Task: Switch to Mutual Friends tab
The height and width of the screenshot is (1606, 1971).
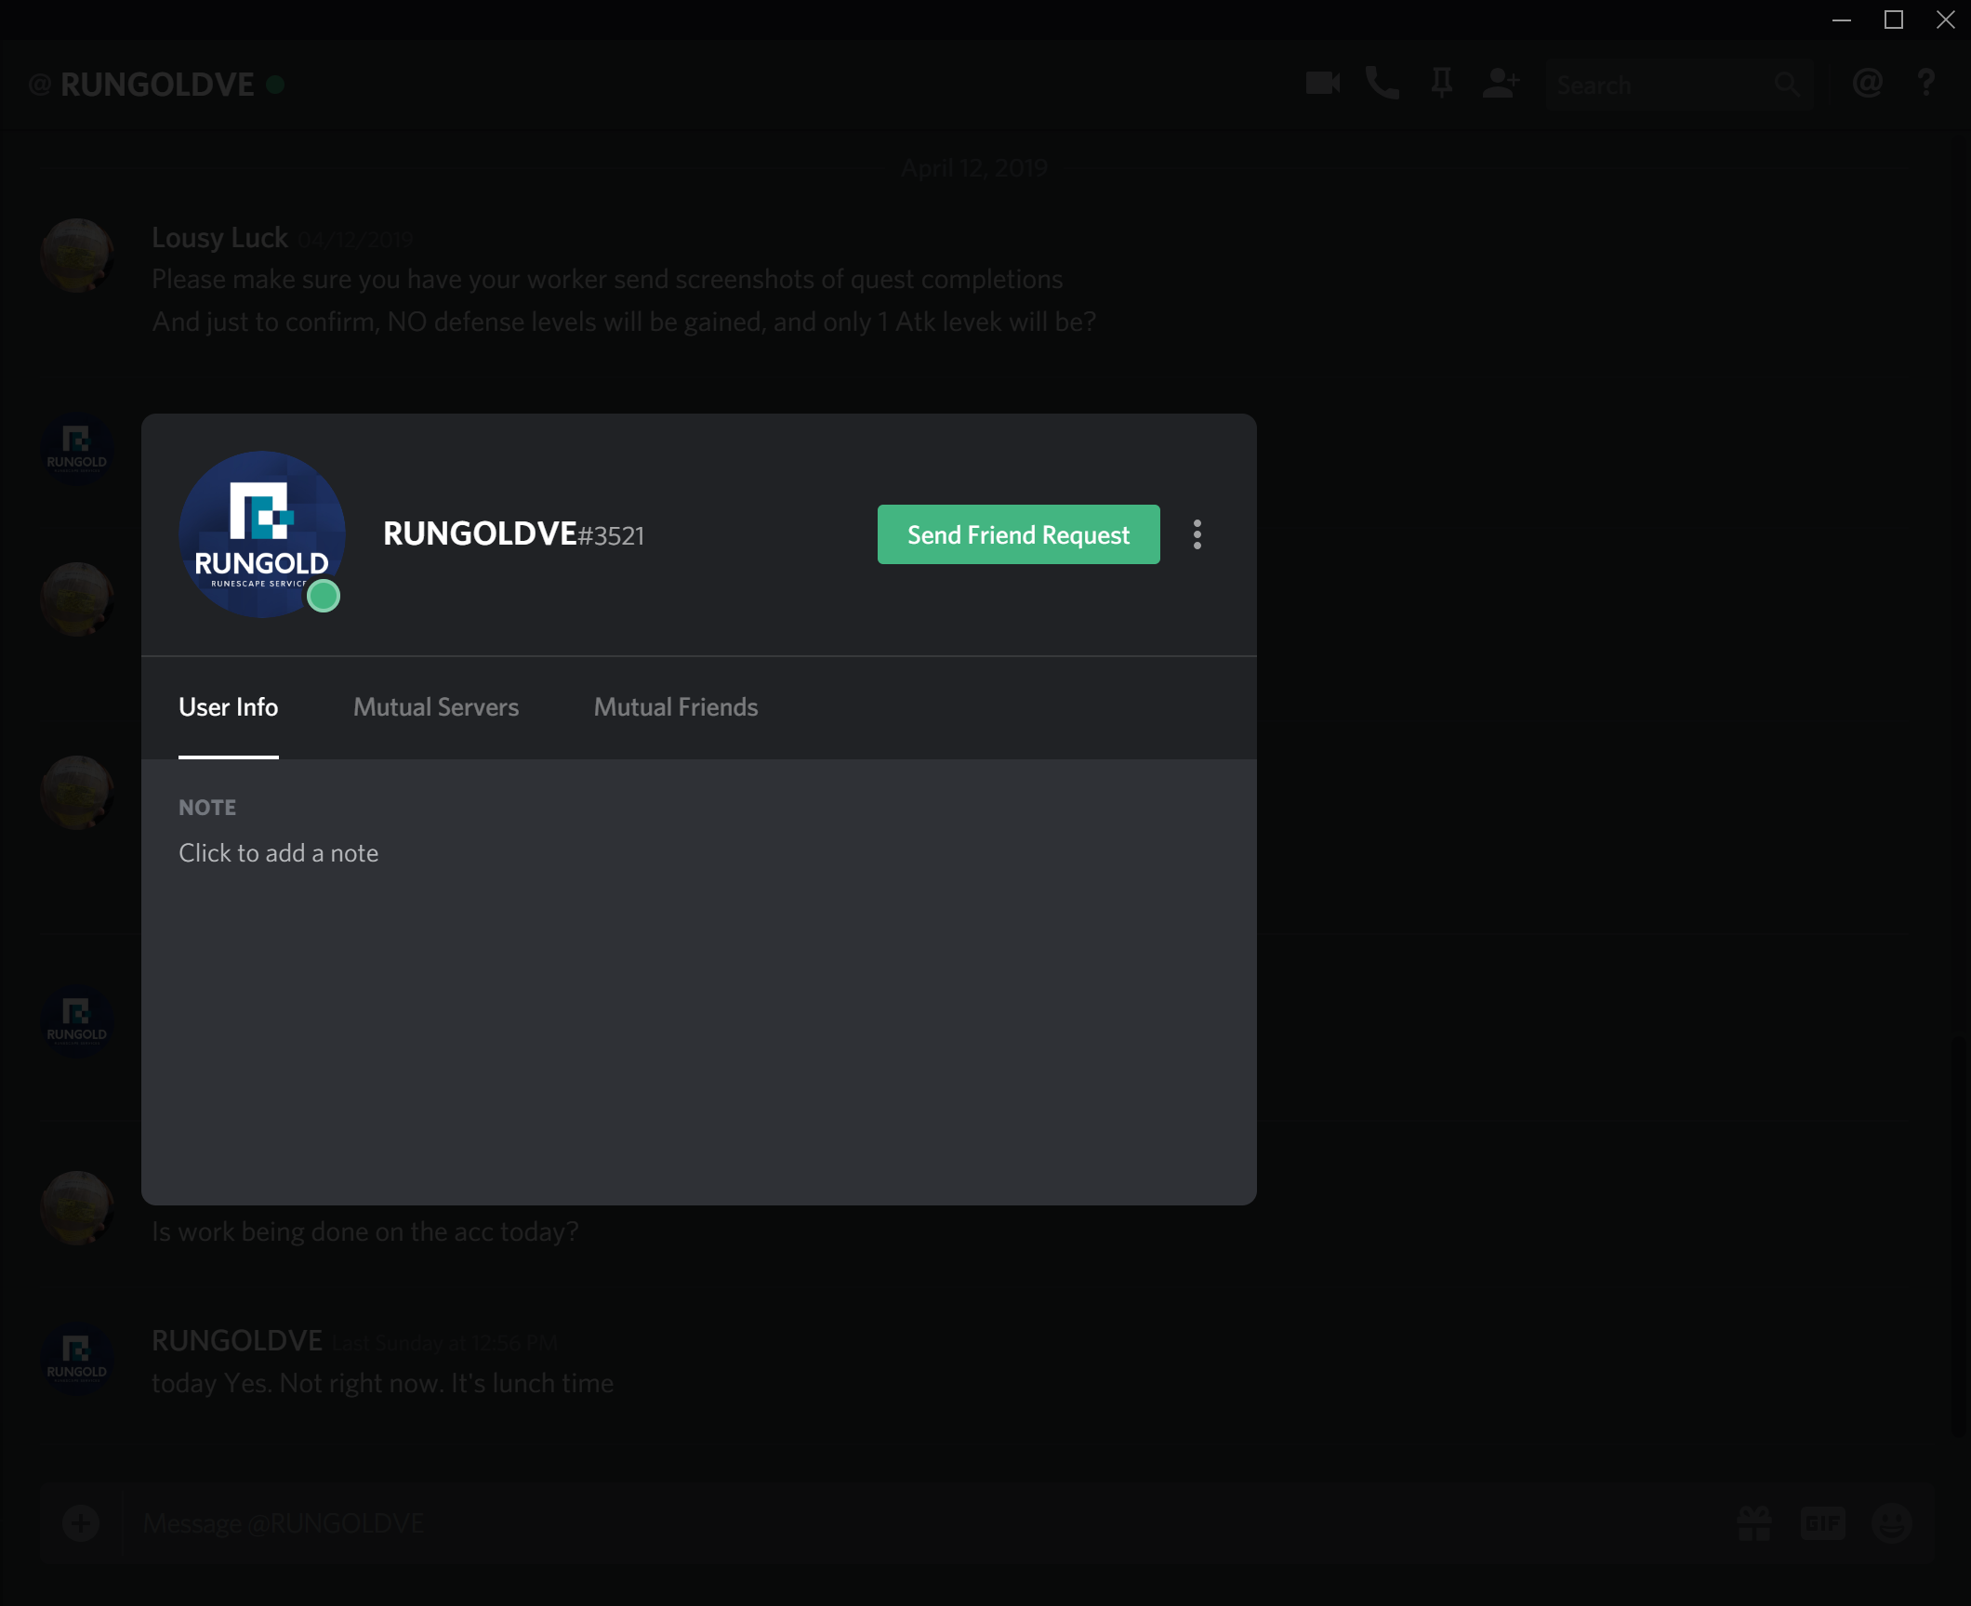Action: click(676, 707)
